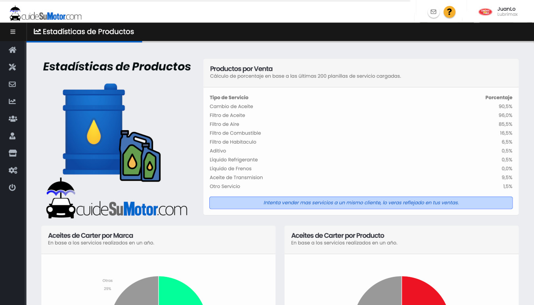The width and height of the screenshot is (534, 305).
Task: Open the users group sidebar icon
Action: click(x=13, y=119)
